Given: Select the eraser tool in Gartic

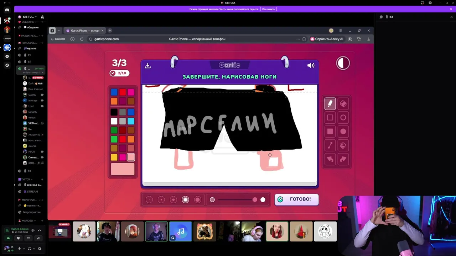Looking at the screenshot, I should pyautogui.click(x=343, y=103).
